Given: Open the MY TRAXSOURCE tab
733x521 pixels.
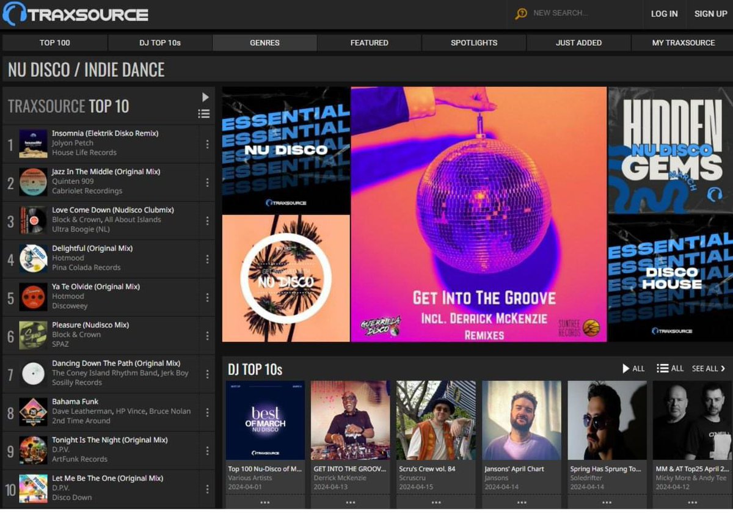Looking at the screenshot, I should tap(684, 43).
